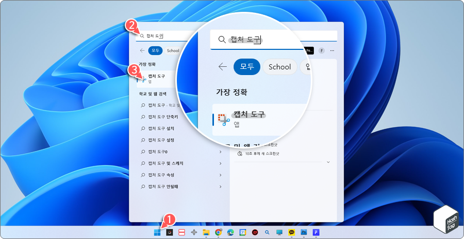Expand the chevron beside '캡처 도구 및 스케치'
The image size is (464, 239).
click(221, 163)
